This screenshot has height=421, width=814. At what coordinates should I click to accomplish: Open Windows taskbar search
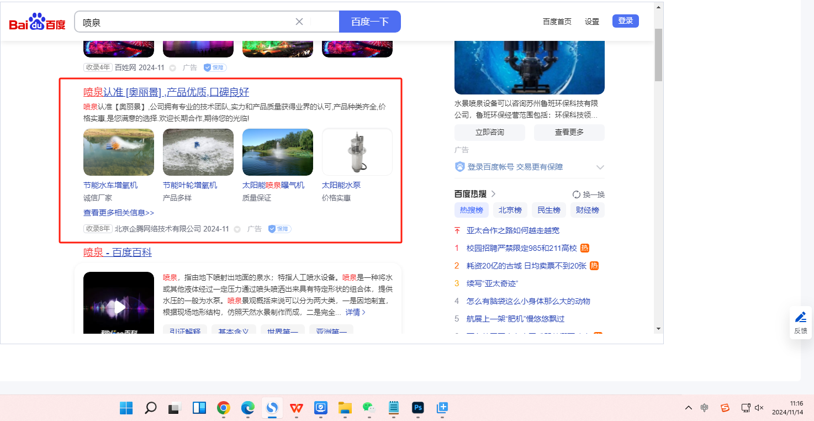(150, 408)
